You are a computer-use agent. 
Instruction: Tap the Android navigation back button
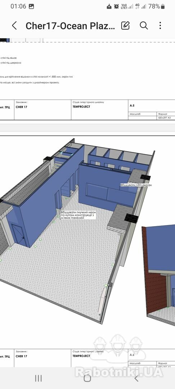pos(136,378)
